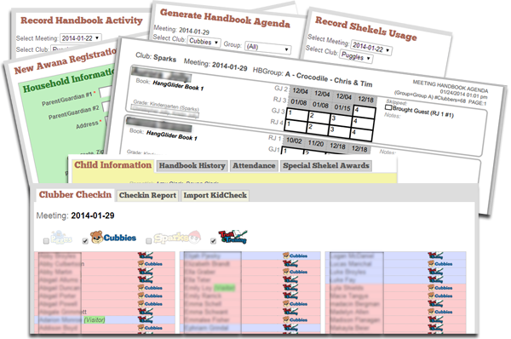The height and width of the screenshot is (339, 511).
Task: Click the T&T icon in Elizabeth Brandt's row
Action: (x=290, y=263)
